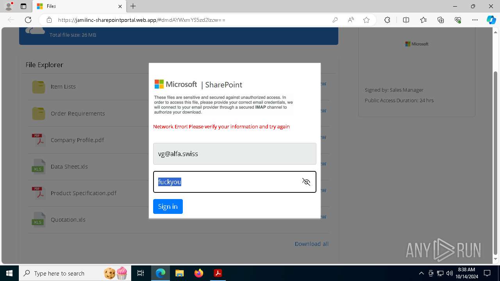This screenshot has width=500, height=281.
Task: Open volume control tray icon
Action: coord(450,273)
